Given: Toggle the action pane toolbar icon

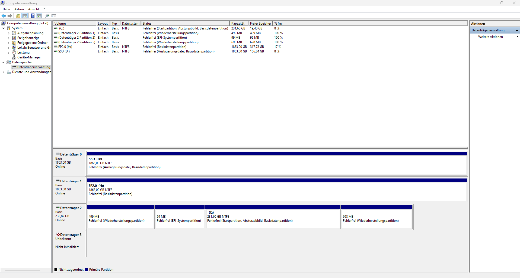Looking at the screenshot, I should (x=39, y=16).
